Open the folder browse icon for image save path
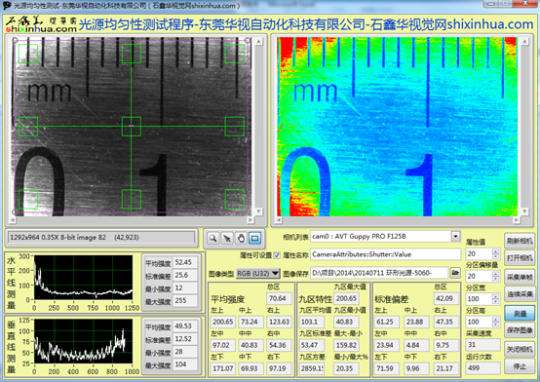 455,273
